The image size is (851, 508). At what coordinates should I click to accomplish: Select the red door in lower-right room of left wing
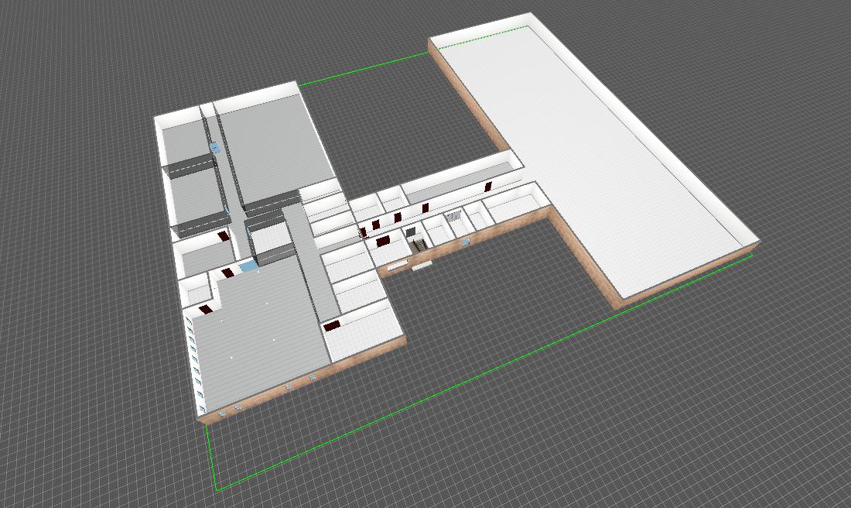(333, 326)
